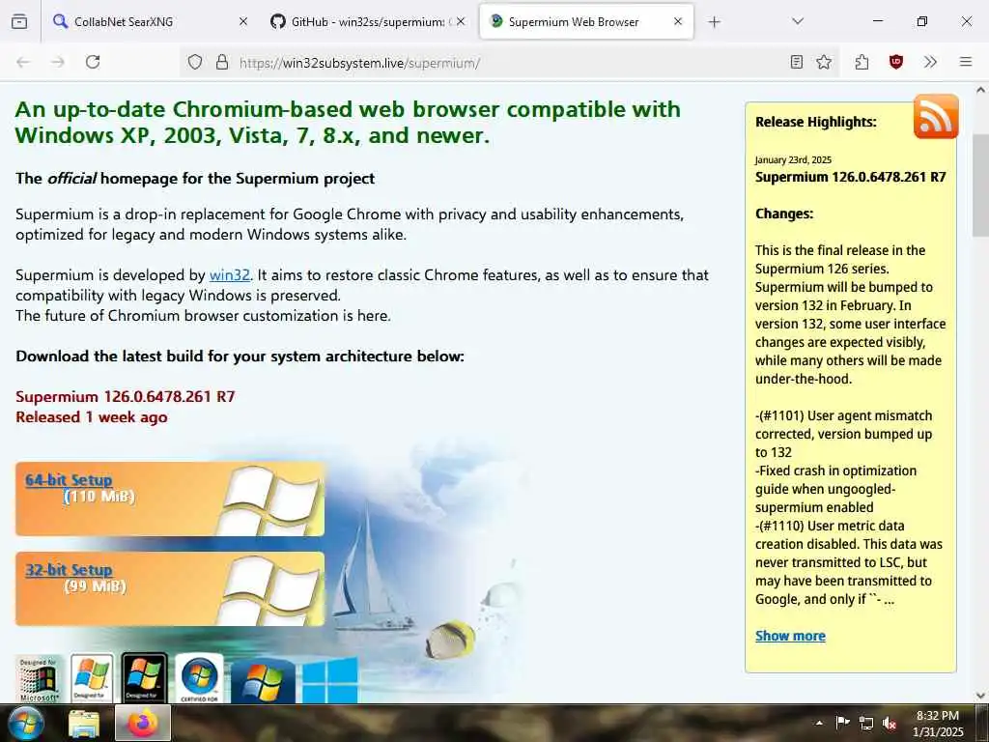The image size is (989, 742).
Task: View site security padlock info
Action: pos(222,62)
